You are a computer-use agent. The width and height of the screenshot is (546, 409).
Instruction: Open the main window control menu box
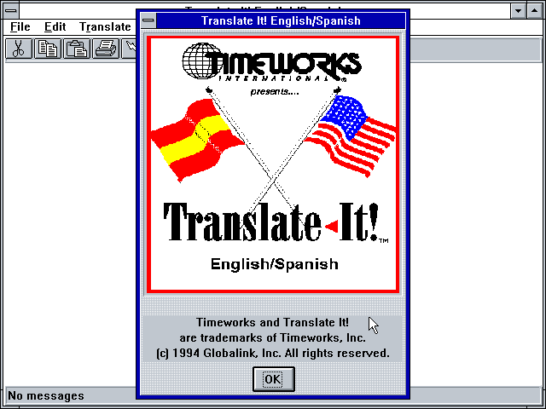click(x=11, y=10)
